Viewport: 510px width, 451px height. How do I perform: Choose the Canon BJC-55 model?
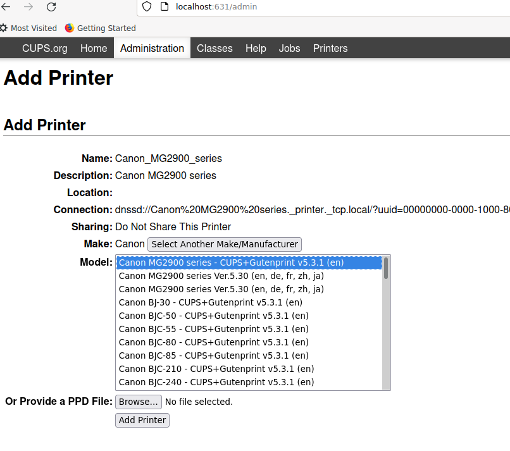[249, 329]
